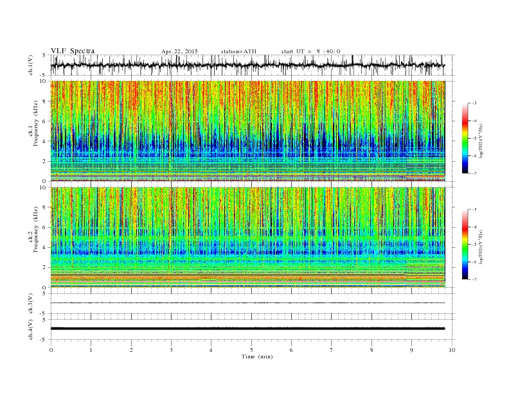This screenshot has height=393, width=509.
Task: Click the thick ch.4 voltage waveform band
Action: 247,329
